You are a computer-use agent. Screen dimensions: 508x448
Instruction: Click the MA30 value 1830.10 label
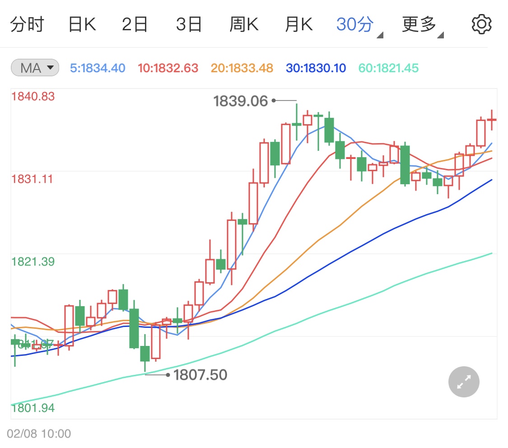click(x=316, y=68)
